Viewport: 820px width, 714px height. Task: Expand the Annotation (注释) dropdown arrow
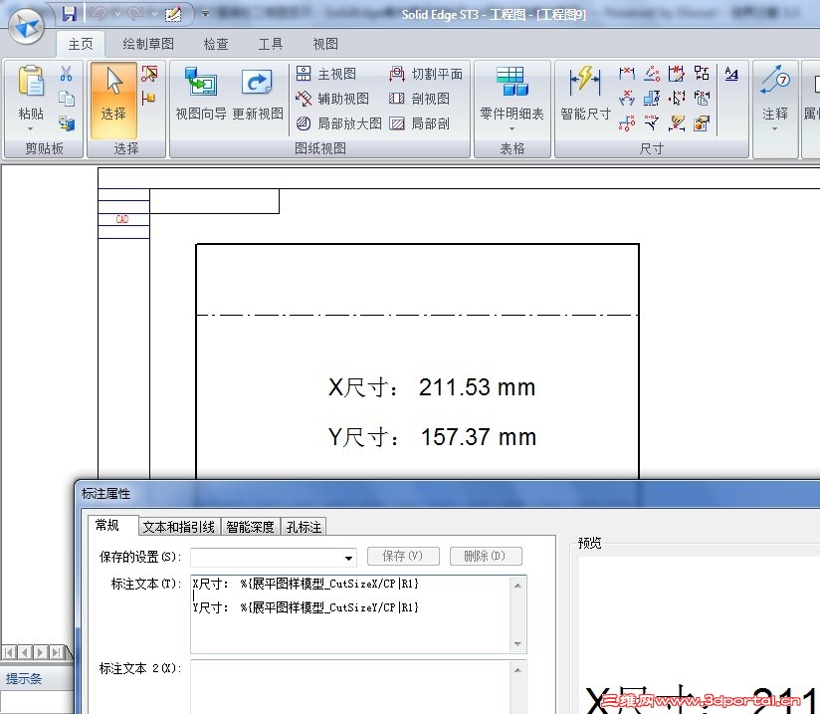tap(775, 128)
